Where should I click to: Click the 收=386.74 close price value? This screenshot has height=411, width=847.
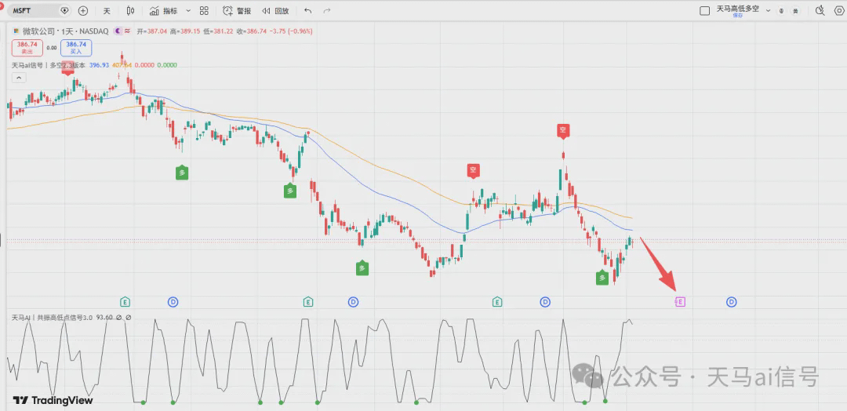[251, 31]
